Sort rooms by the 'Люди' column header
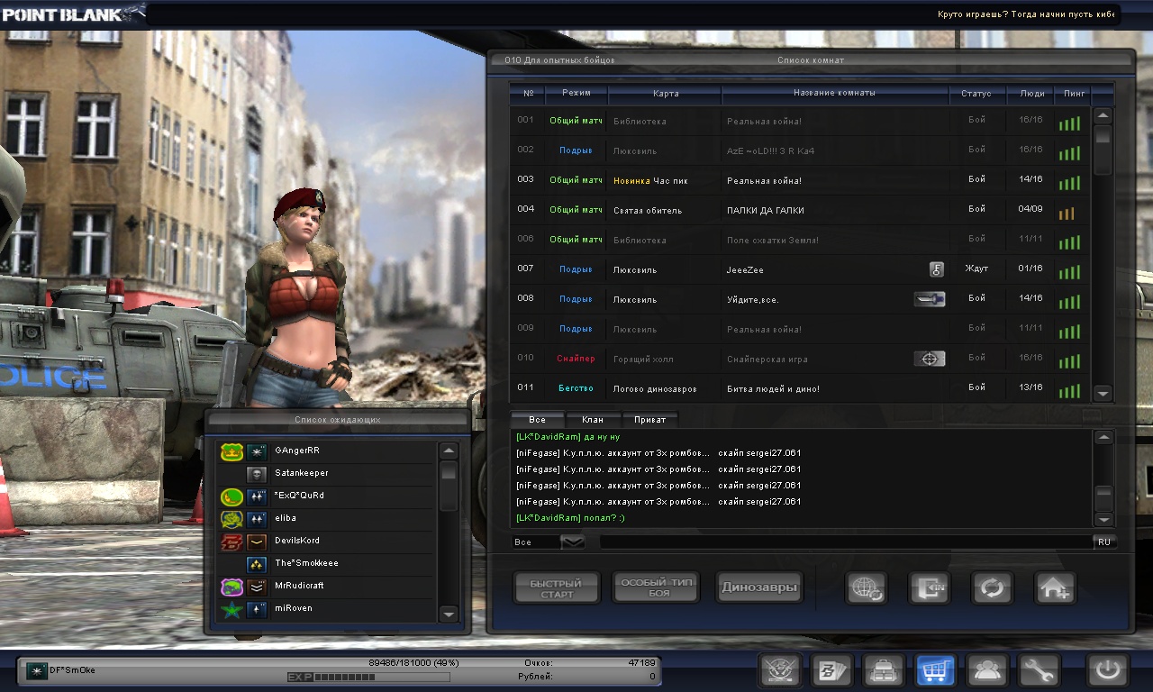 [1031, 93]
